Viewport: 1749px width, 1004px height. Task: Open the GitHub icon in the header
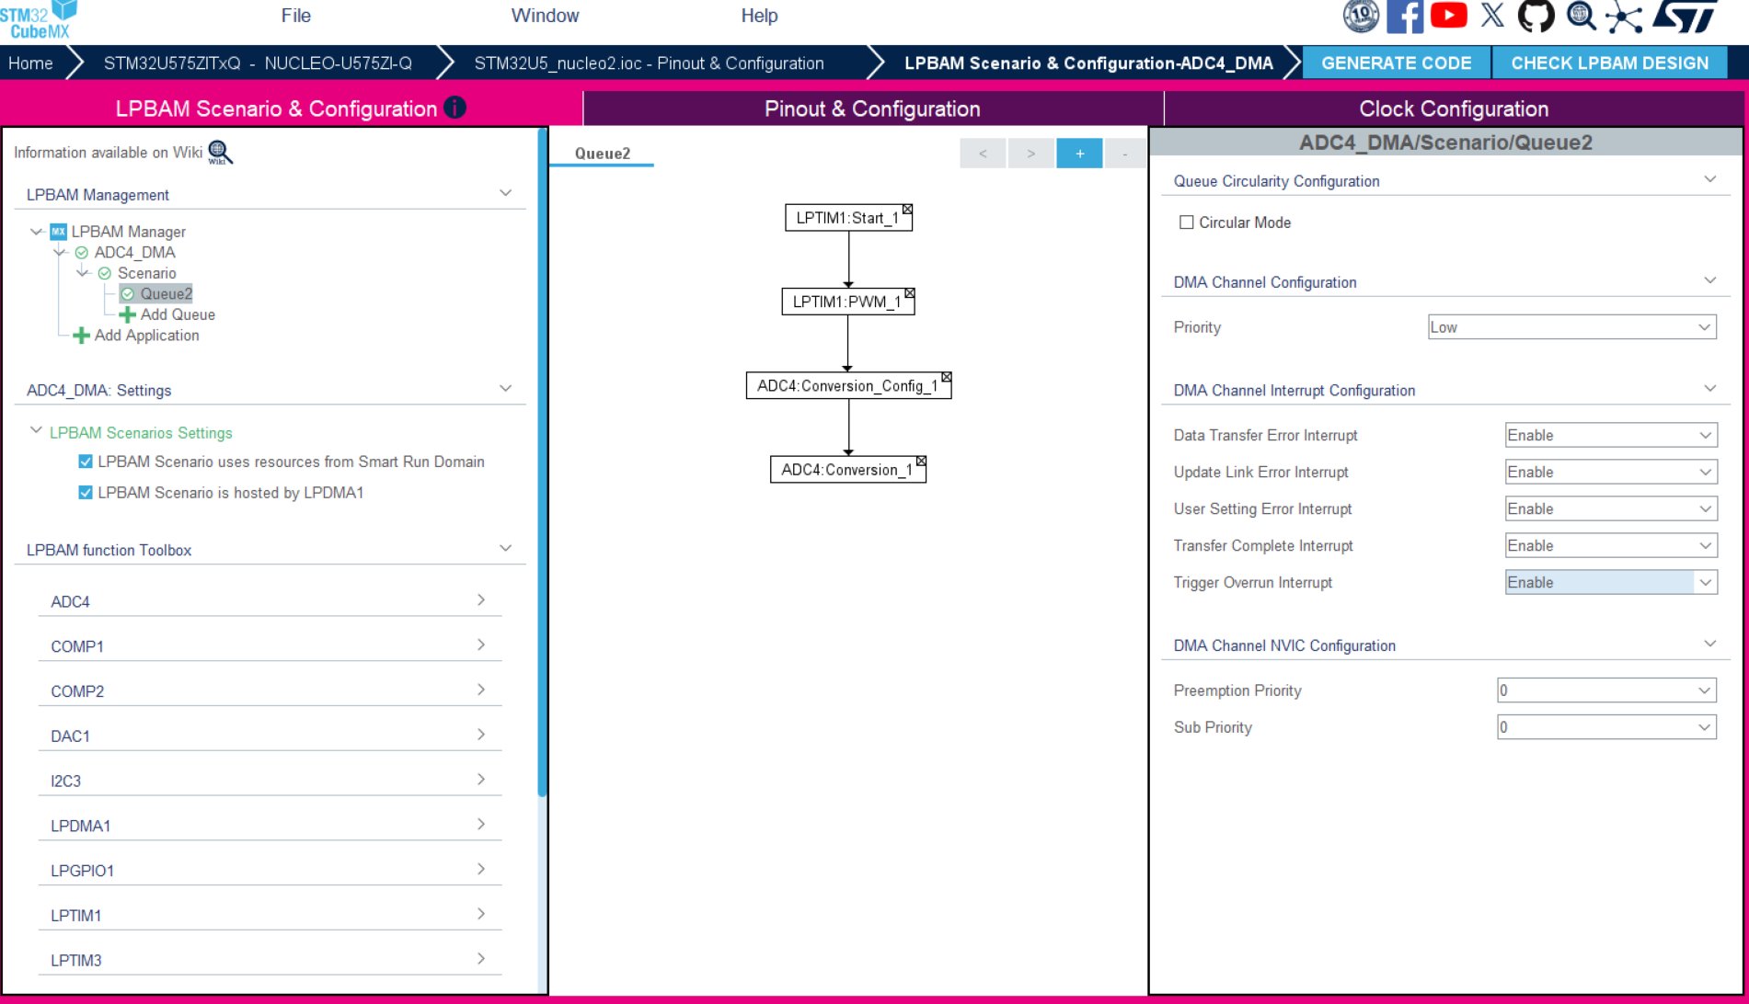[x=1536, y=16]
